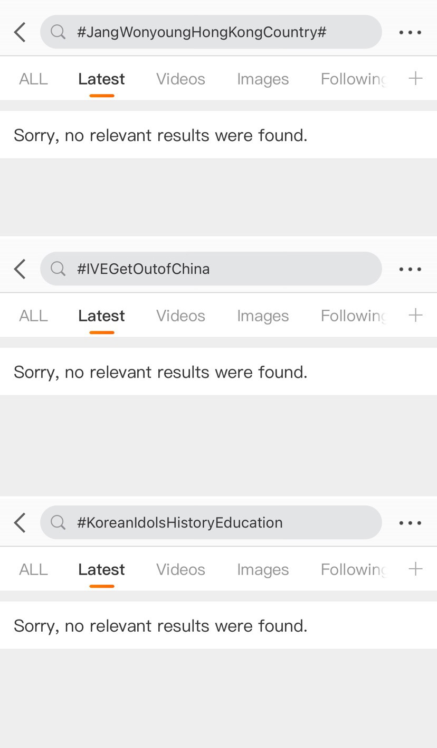This screenshot has height=748, width=437.
Task: Open Videos tab under JangWonyoungHongKongCountry search
Action: click(x=180, y=79)
